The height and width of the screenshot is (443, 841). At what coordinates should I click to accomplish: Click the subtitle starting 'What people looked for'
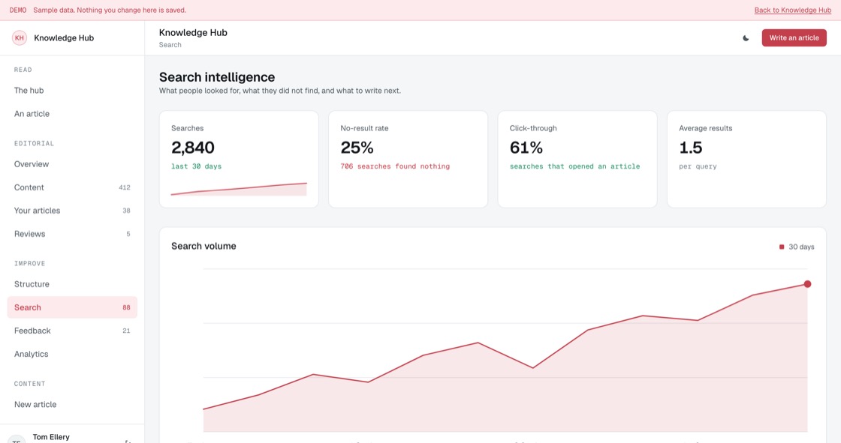(279, 91)
